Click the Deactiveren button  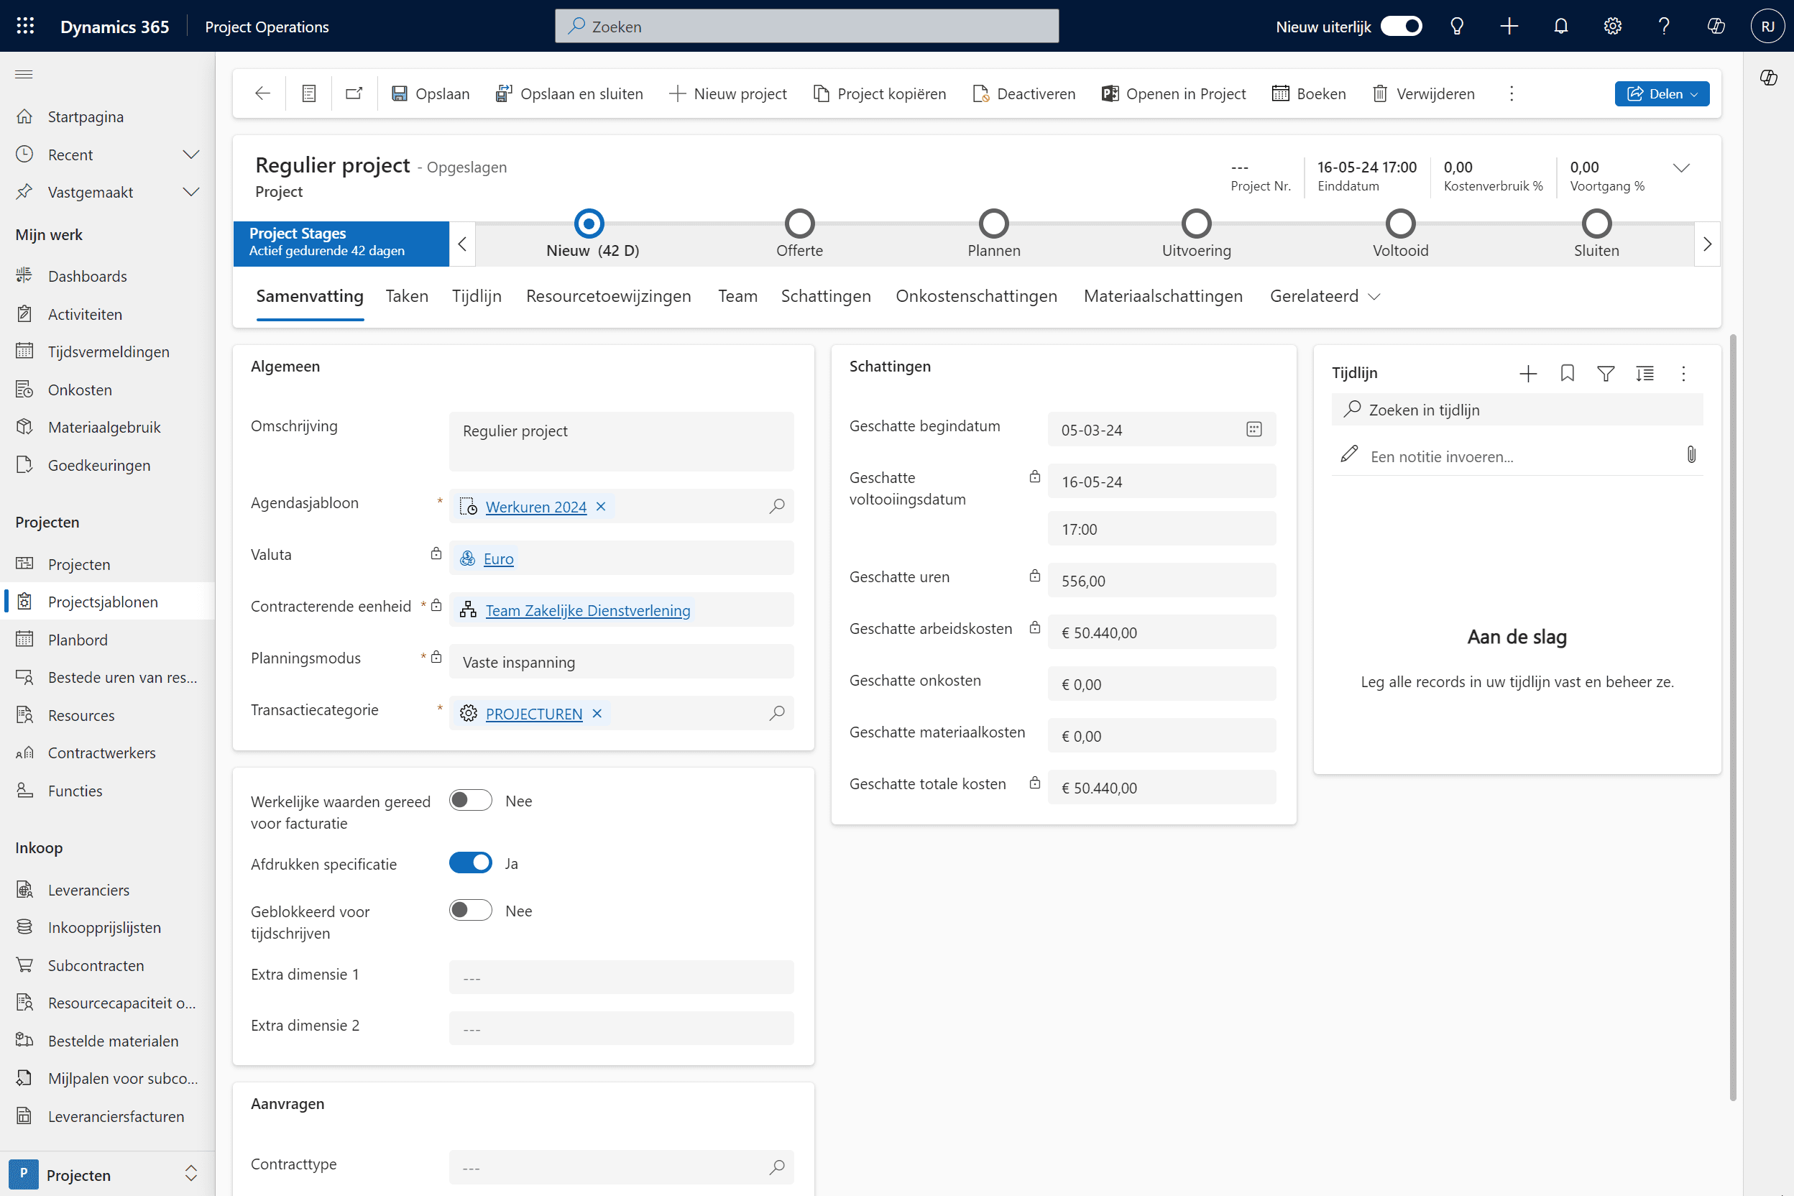coord(1024,93)
